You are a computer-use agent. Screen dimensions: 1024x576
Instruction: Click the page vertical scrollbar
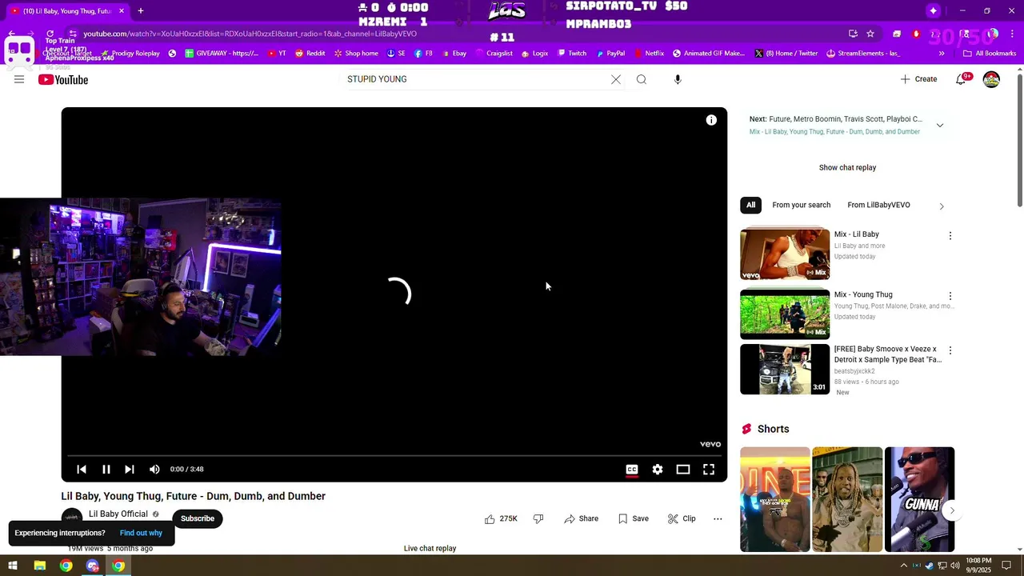tap(1019, 140)
